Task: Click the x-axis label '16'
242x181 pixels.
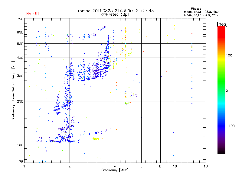Action: (206, 166)
